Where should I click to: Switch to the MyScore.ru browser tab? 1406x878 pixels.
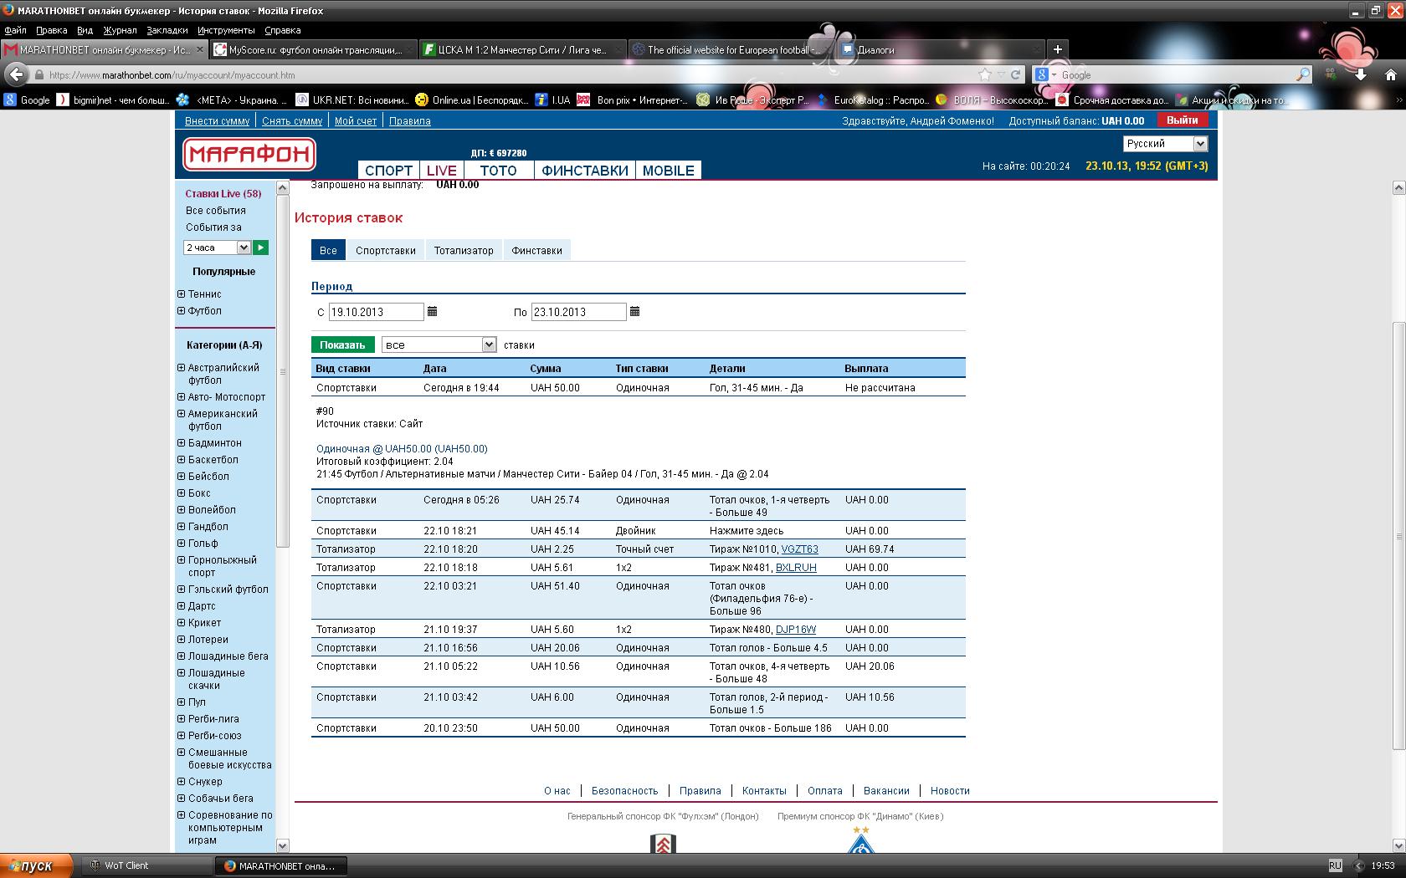click(x=312, y=49)
